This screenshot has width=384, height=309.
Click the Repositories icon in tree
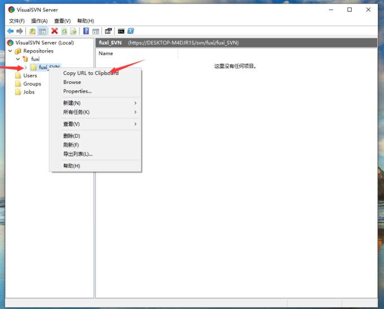point(18,51)
